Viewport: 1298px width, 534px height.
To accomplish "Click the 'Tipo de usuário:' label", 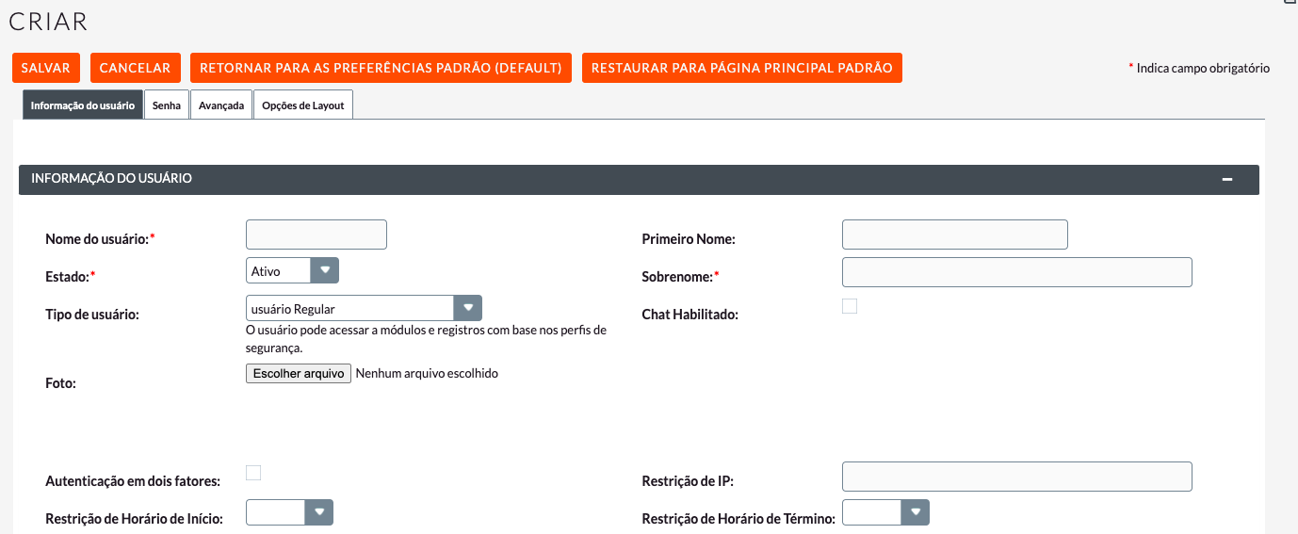I will 92,315.
